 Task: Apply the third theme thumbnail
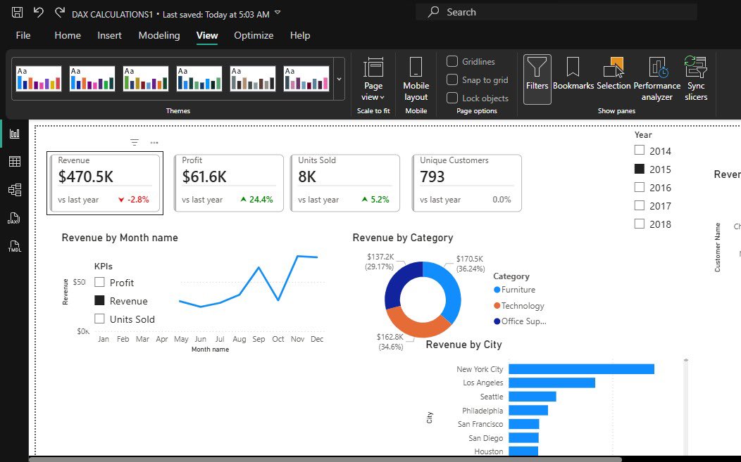pyautogui.click(x=146, y=78)
